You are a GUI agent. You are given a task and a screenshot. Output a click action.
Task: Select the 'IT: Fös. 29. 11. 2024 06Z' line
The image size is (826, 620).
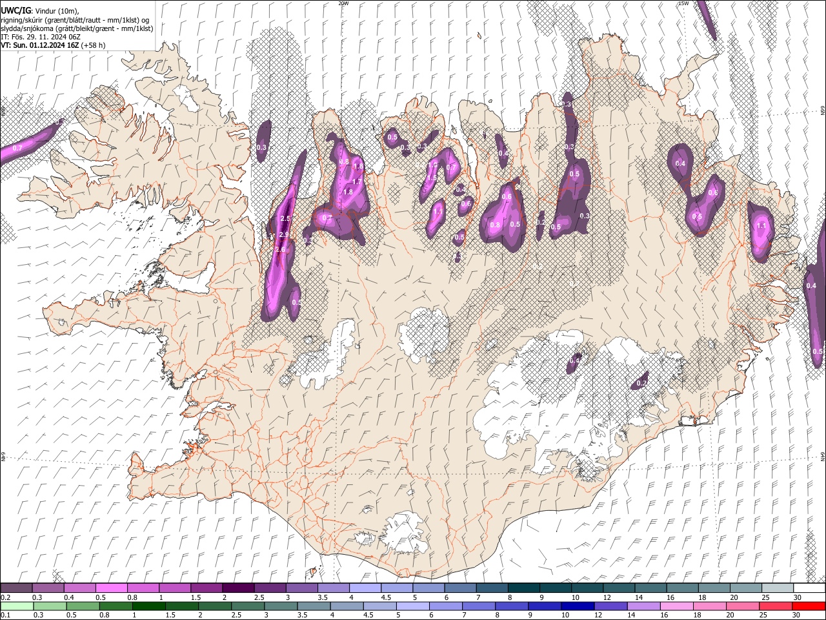[x=41, y=37]
